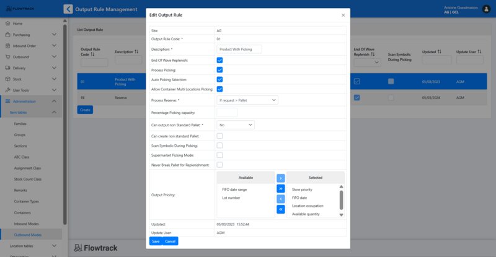Expand the Purchasing menu chevron
The image size is (496, 257).
pos(55,35)
